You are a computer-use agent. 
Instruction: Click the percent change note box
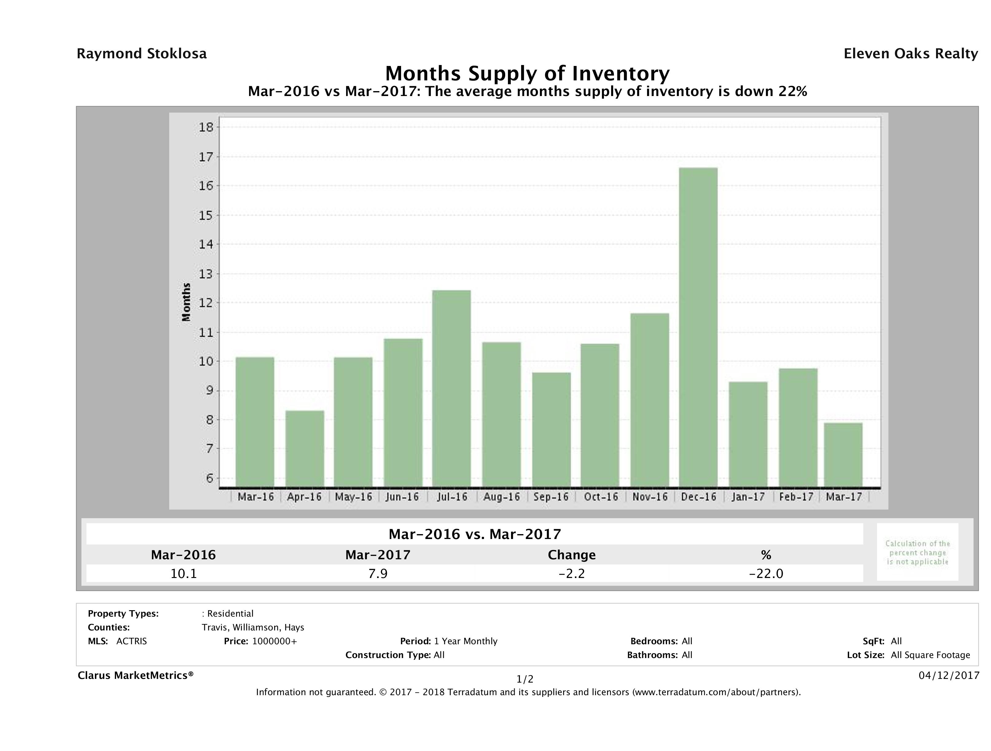[917, 552]
